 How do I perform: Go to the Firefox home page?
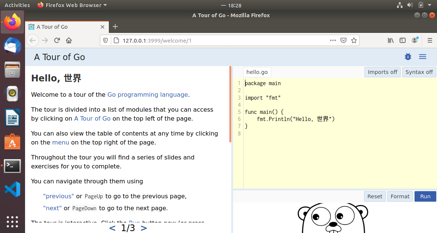tap(69, 40)
